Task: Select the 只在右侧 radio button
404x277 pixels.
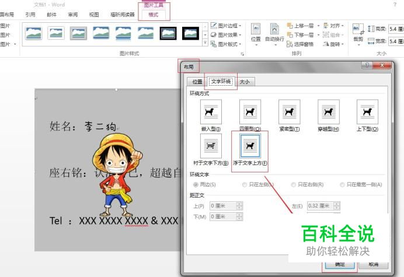Action: (293, 185)
